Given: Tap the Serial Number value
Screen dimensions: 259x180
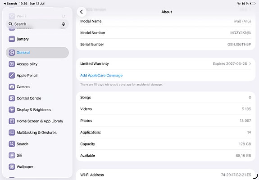Looking at the screenshot, I should tap(239, 45).
